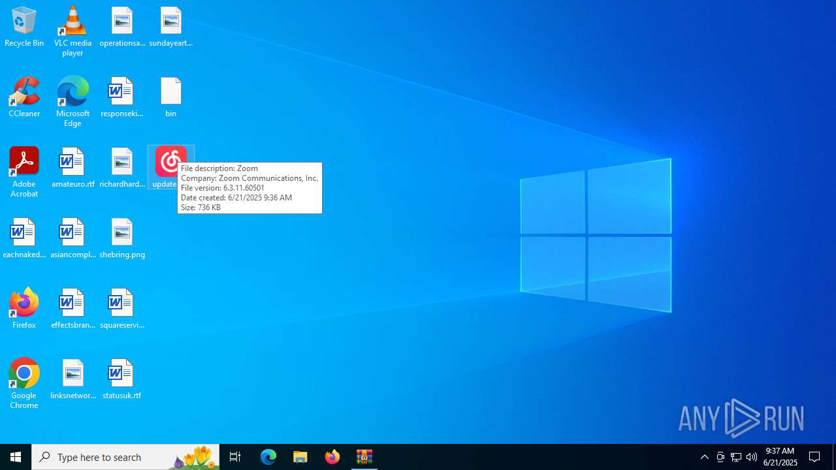The width and height of the screenshot is (836, 470).
Task: Select the bin file icon
Action: click(x=171, y=98)
